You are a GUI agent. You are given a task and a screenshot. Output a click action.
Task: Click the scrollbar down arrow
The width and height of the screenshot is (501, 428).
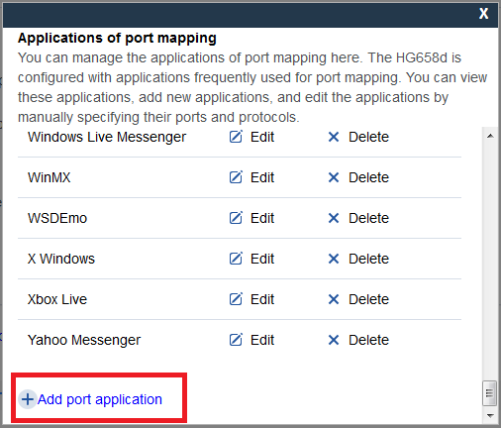coord(490,415)
